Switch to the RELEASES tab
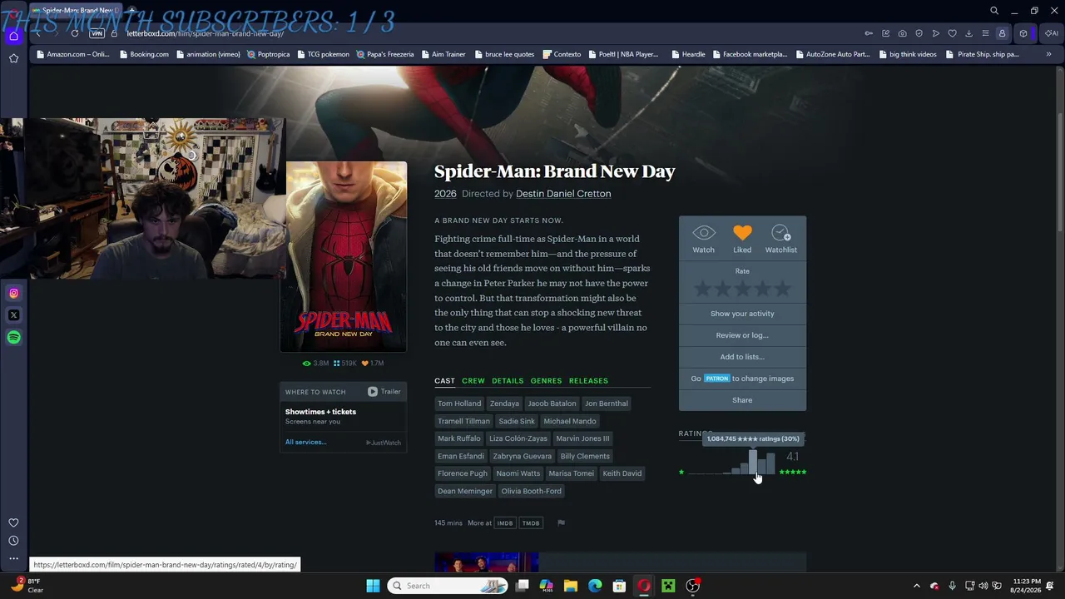The width and height of the screenshot is (1065, 599). point(588,381)
